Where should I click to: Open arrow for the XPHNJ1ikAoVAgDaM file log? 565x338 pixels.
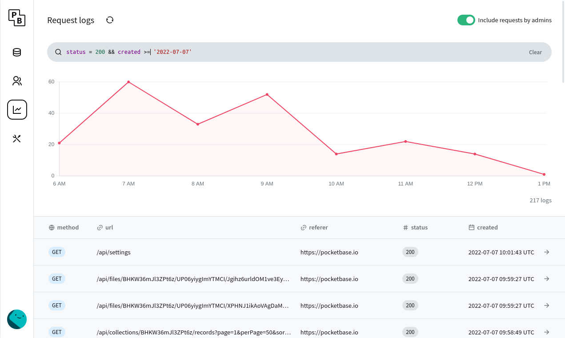pos(547,306)
